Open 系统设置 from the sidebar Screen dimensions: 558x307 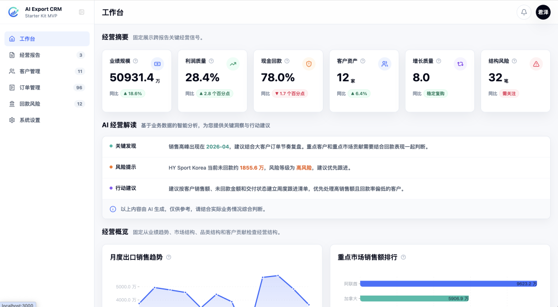(47, 120)
